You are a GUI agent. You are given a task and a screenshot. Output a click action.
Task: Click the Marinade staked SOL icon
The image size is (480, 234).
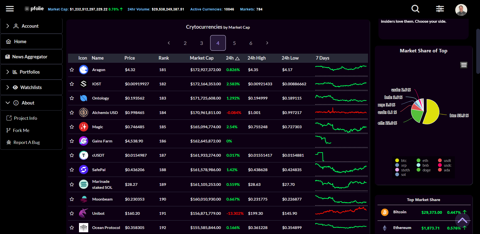click(x=83, y=184)
